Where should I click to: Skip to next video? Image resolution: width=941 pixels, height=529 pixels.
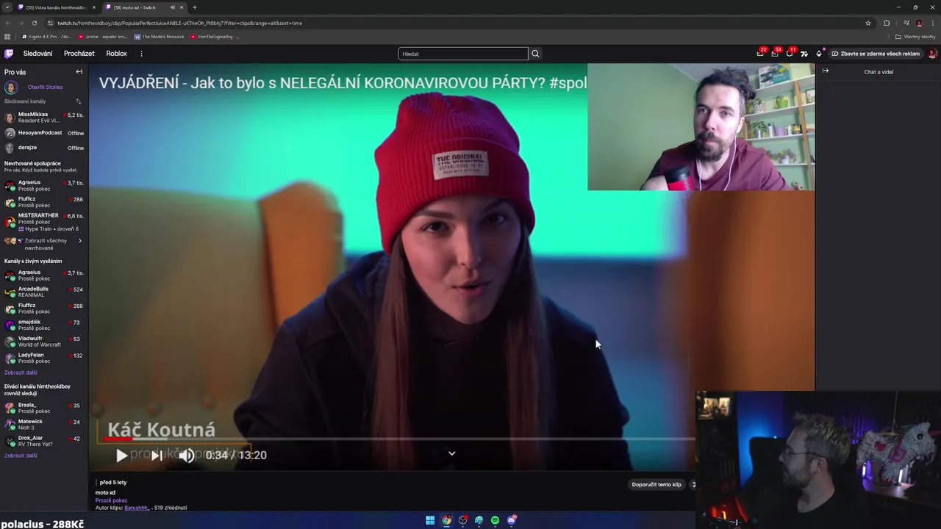[156, 456]
